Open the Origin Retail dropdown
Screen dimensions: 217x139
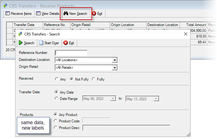tap(115, 68)
